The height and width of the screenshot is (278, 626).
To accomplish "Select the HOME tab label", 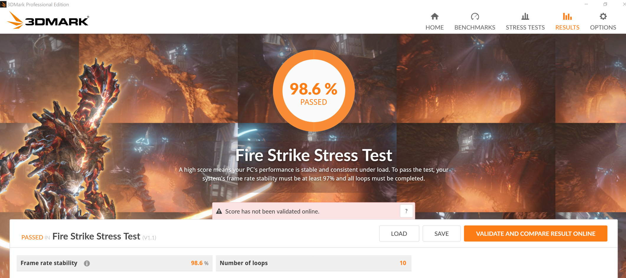I will [434, 27].
